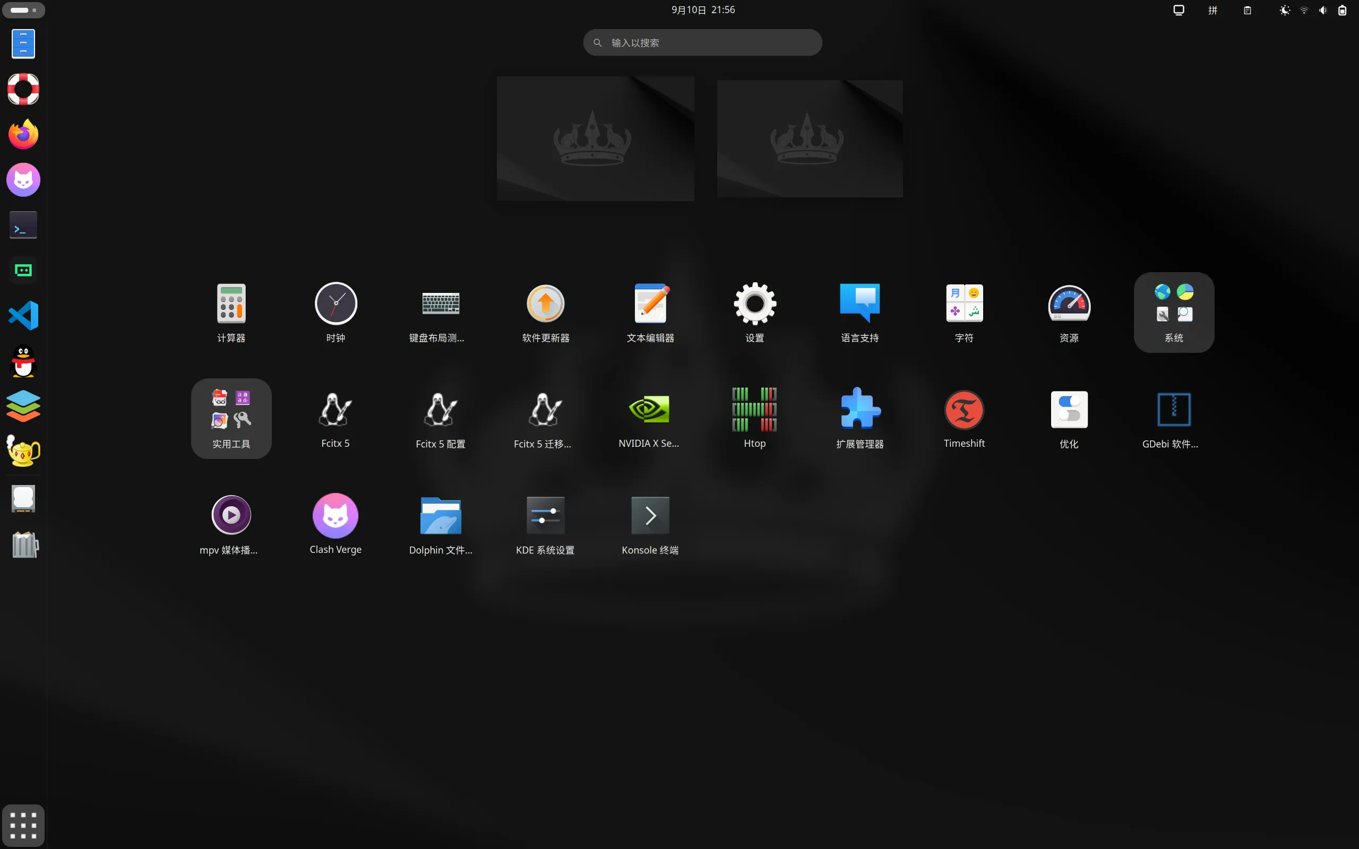
Task: Switch to the second workspace thumbnail
Action: pos(810,138)
